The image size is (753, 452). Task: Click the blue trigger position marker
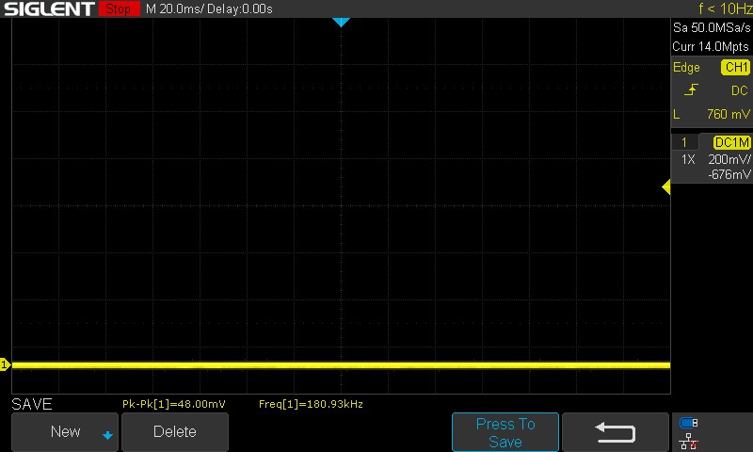click(341, 22)
